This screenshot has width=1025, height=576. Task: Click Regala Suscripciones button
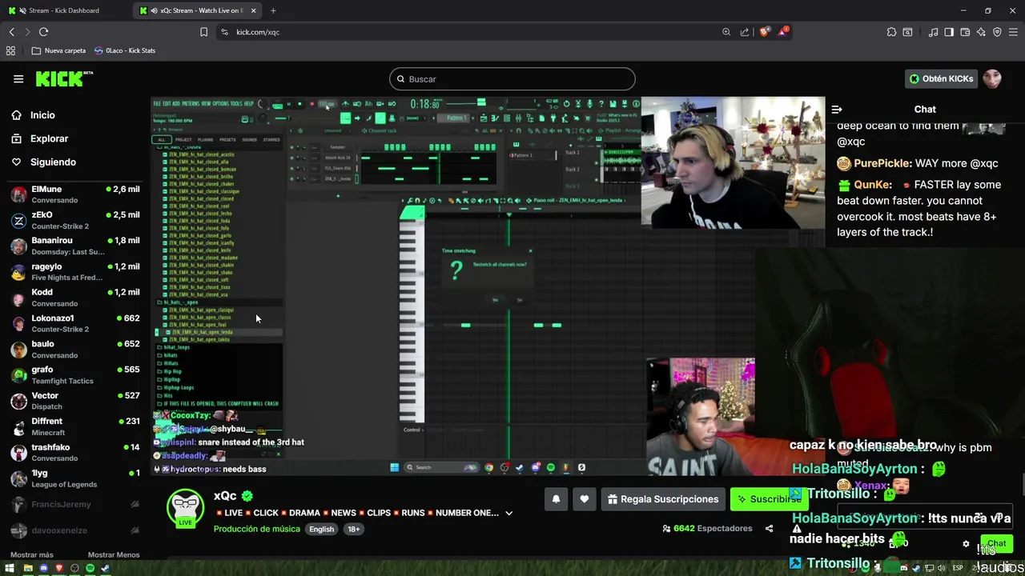pos(663,499)
